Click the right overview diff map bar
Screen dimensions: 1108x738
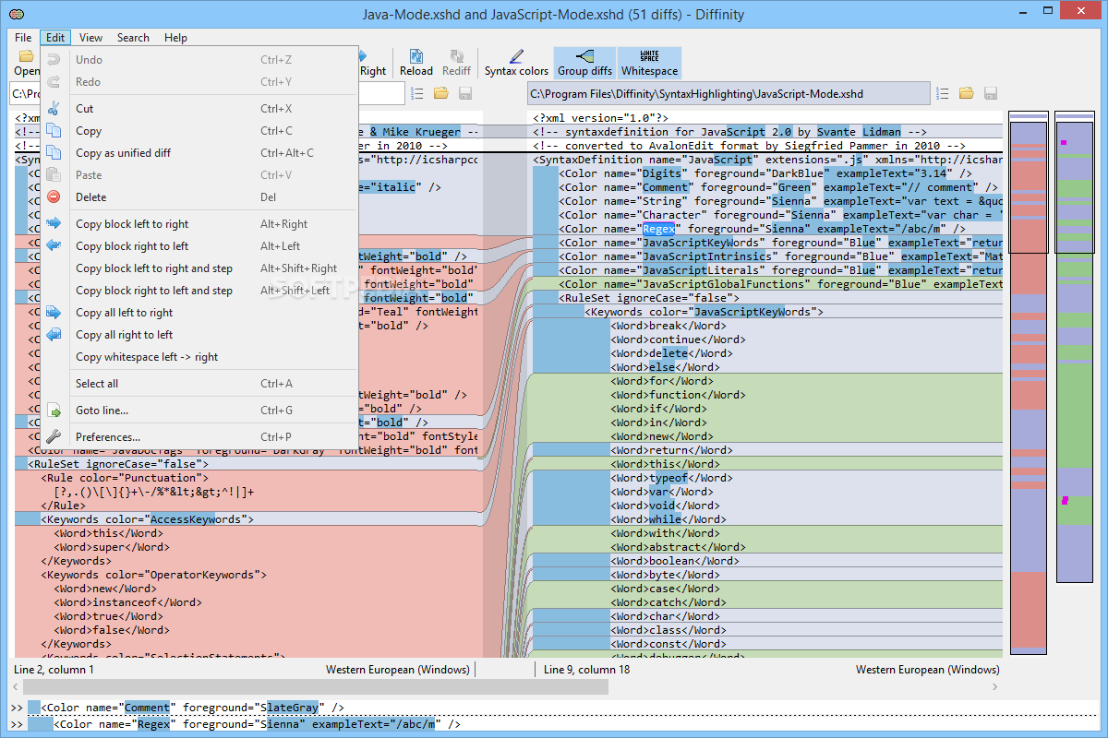(1074, 348)
